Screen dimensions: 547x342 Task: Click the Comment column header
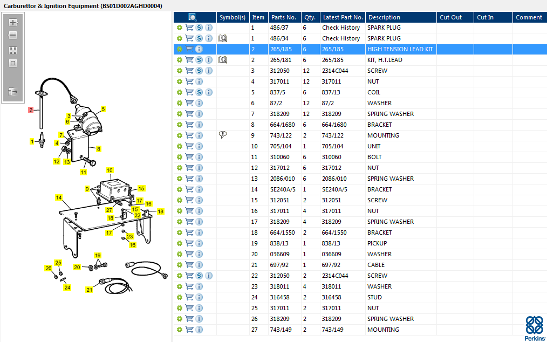coord(530,17)
